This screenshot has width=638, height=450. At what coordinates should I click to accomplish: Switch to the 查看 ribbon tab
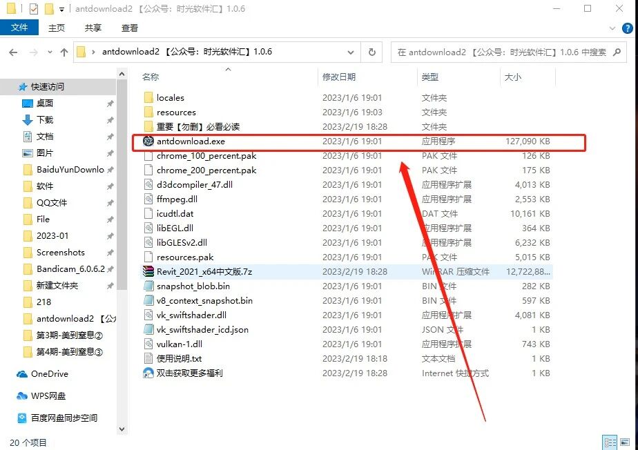click(x=129, y=28)
